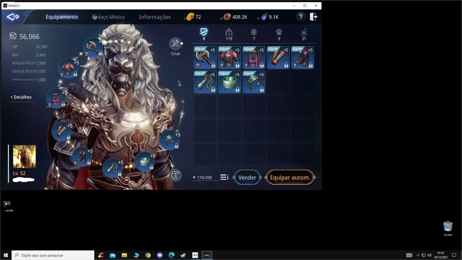Viewport: 462px width, 260px height.
Task: Open the venda desktop shortcut
Action: click(x=8, y=206)
